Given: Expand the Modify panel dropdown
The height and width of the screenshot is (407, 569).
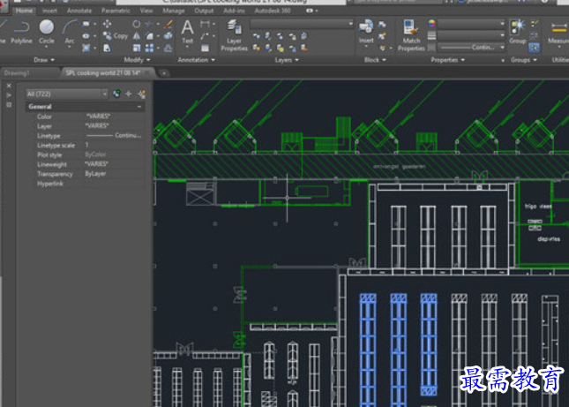Looking at the screenshot, I should [137, 60].
